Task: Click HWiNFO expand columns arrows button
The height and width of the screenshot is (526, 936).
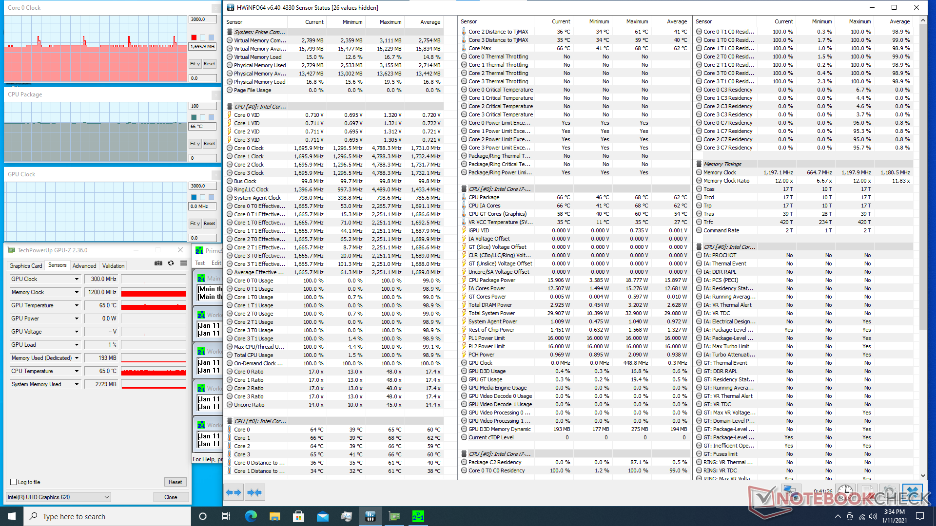Action: [x=234, y=492]
